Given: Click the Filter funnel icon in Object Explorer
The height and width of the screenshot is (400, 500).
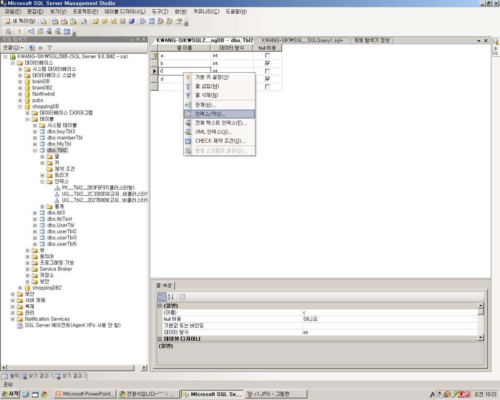Looking at the screenshot, I should 49,48.
